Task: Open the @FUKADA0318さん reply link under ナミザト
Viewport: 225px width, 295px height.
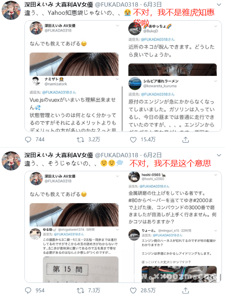Action: click(x=59, y=92)
